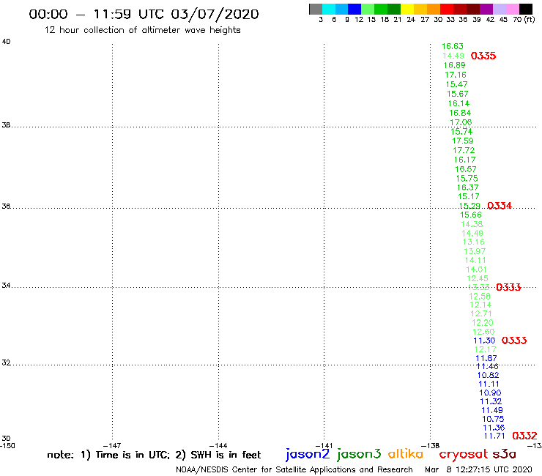Select the last reading, 11.71
Screen dimensions: 542x476
[x=494, y=436]
